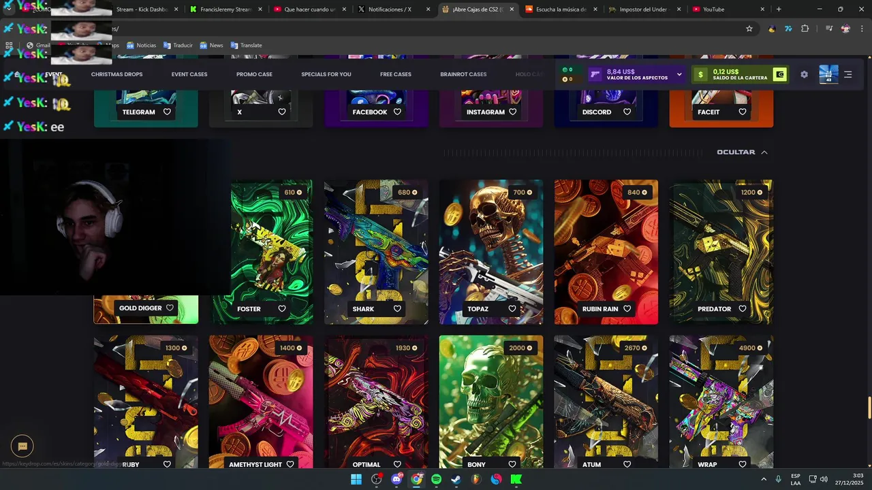Open CHRISTMAS DROPS category

(x=117, y=74)
